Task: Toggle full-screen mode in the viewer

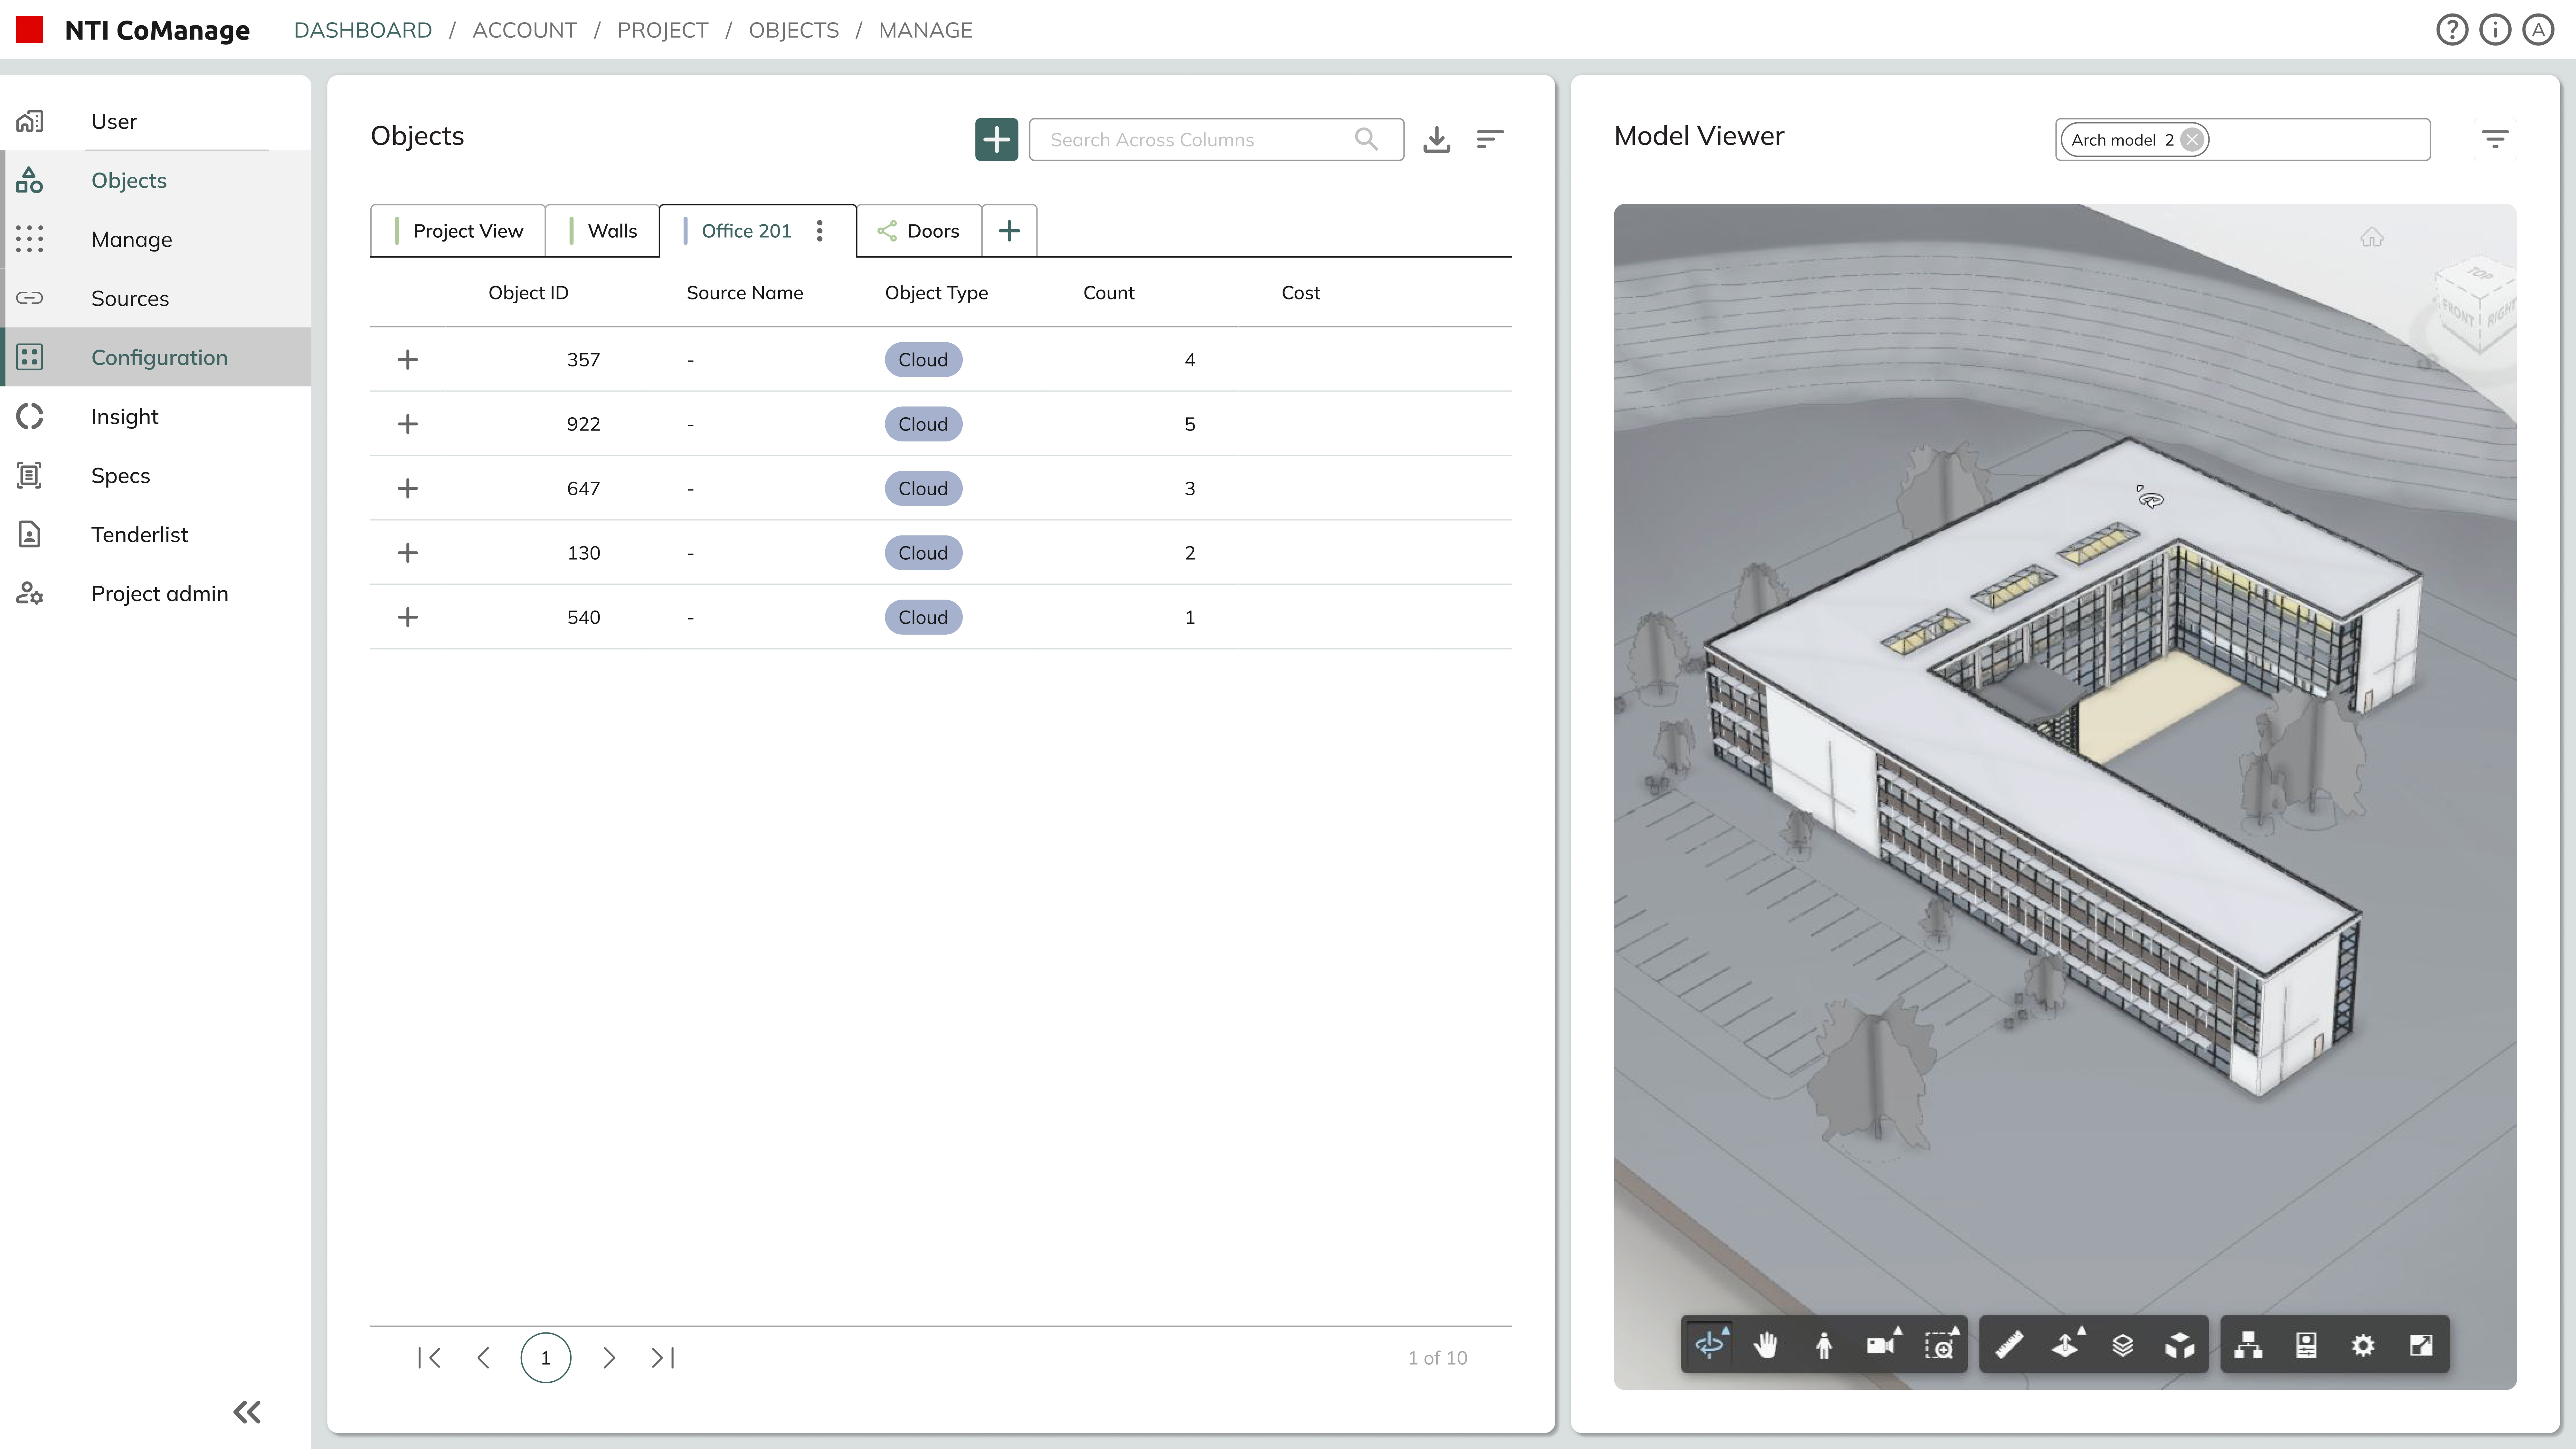Action: click(2421, 1345)
